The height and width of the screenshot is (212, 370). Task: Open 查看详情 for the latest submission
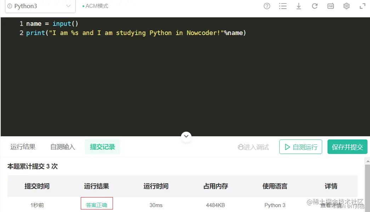point(331,205)
